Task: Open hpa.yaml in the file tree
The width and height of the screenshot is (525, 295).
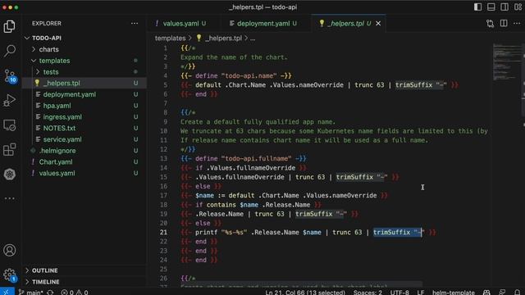Action: tap(84, 106)
